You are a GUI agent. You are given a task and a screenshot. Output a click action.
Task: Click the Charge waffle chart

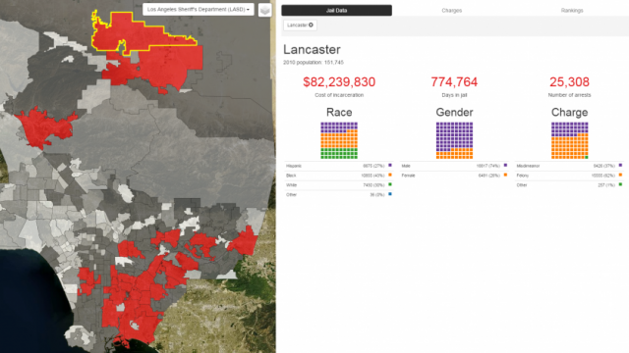(570, 140)
